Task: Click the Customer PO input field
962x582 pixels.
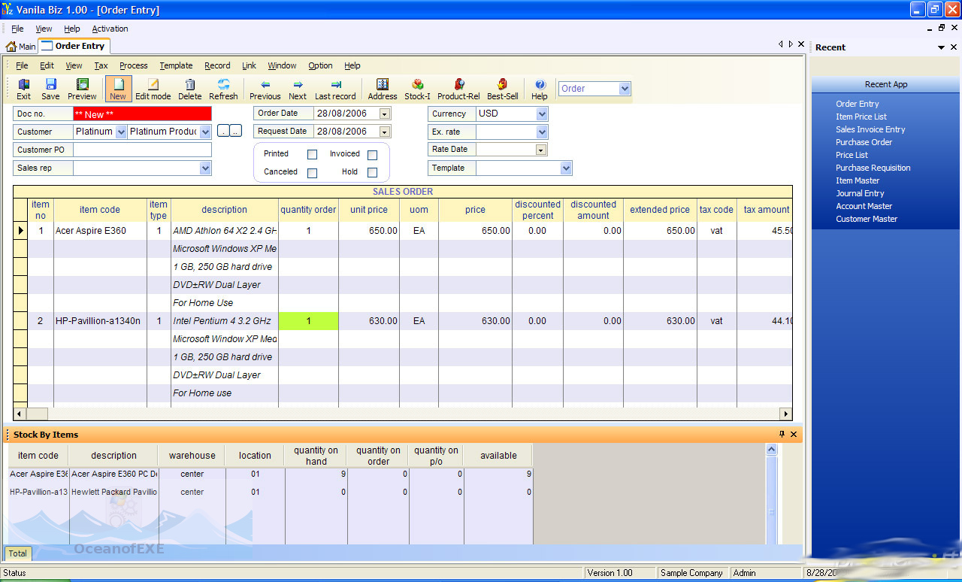Action: pos(142,150)
